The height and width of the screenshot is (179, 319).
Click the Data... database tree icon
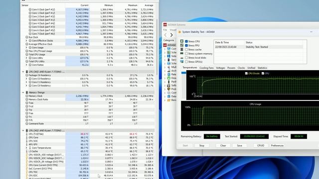168,96
